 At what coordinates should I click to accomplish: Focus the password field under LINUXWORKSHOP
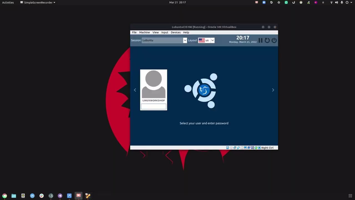click(154, 106)
